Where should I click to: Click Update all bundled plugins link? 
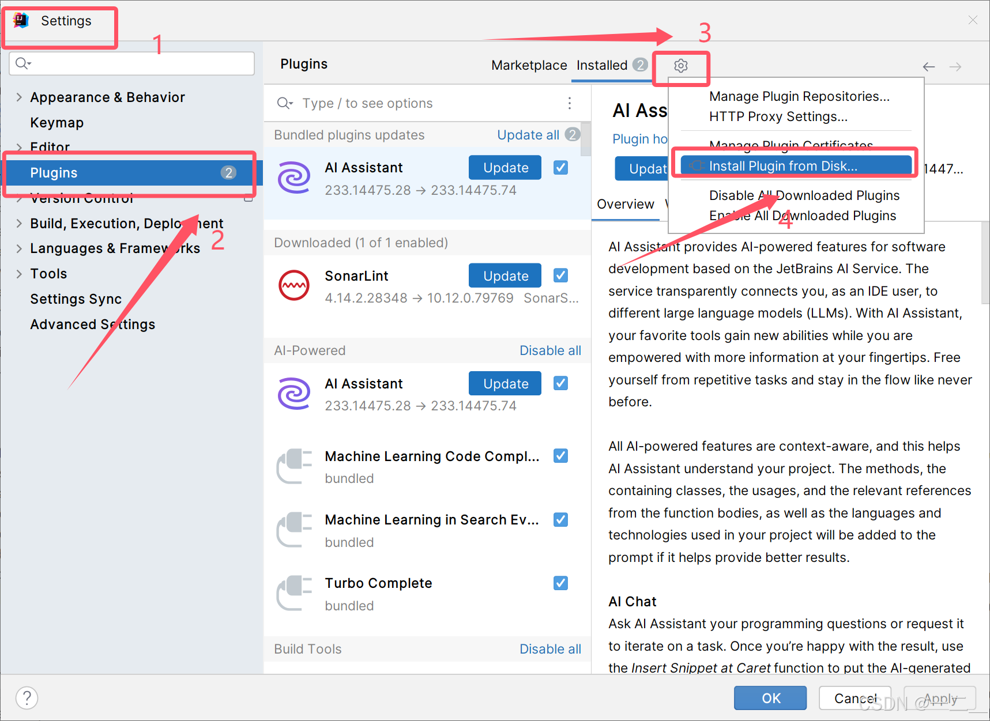528,135
